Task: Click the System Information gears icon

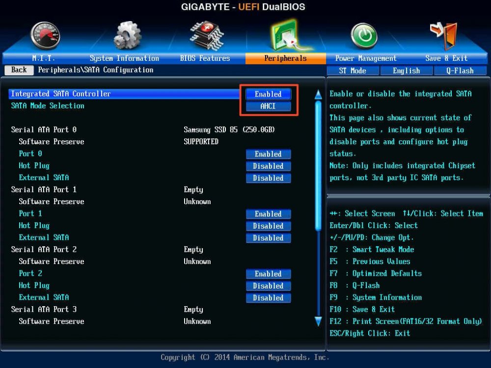Action: [x=127, y=35]
